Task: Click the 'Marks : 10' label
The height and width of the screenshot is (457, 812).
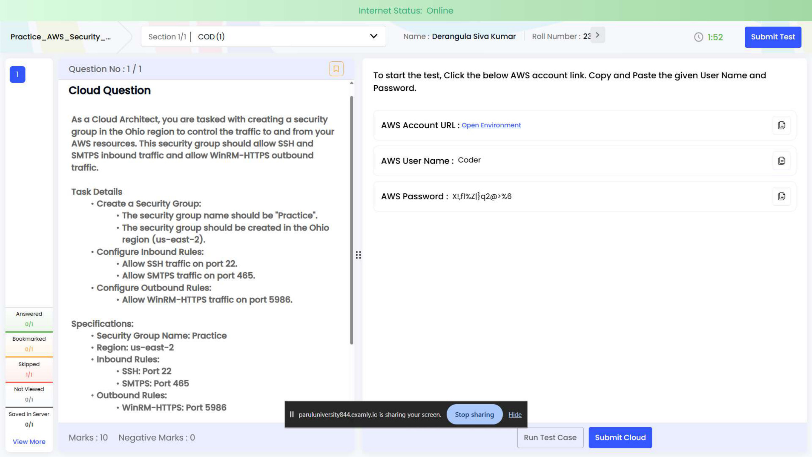Action: [x=88, y=437]
